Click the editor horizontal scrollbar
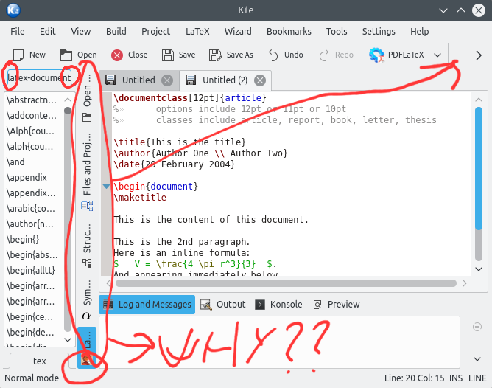Screen dimensions: 492x388 tap(286, 283)
